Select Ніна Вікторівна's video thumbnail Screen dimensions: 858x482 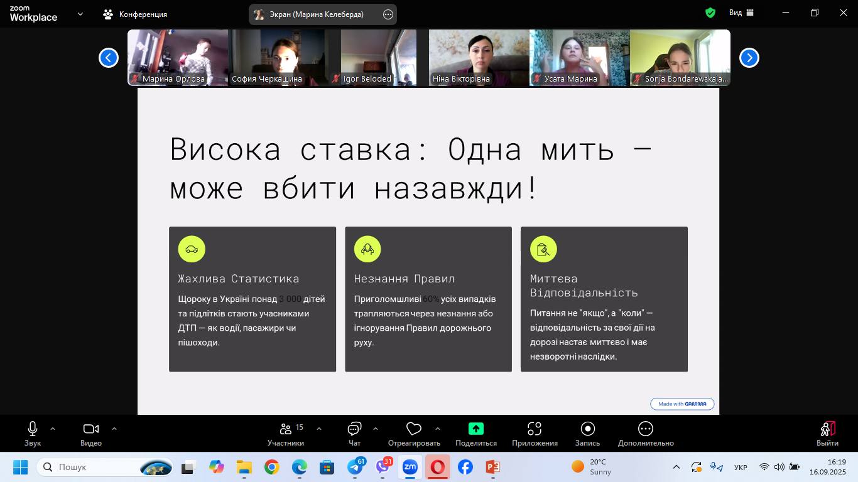[x=479, y=58]
